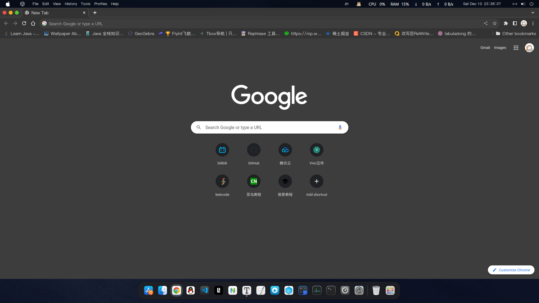
Task: Click the share page icon
Action: [x=486, y=24]
